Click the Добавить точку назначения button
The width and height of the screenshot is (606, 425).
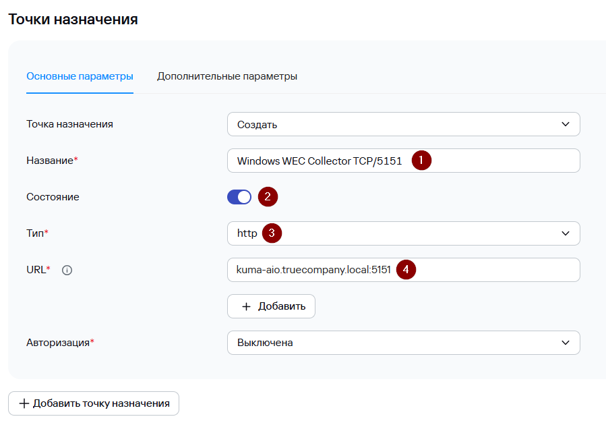point(94,403)
